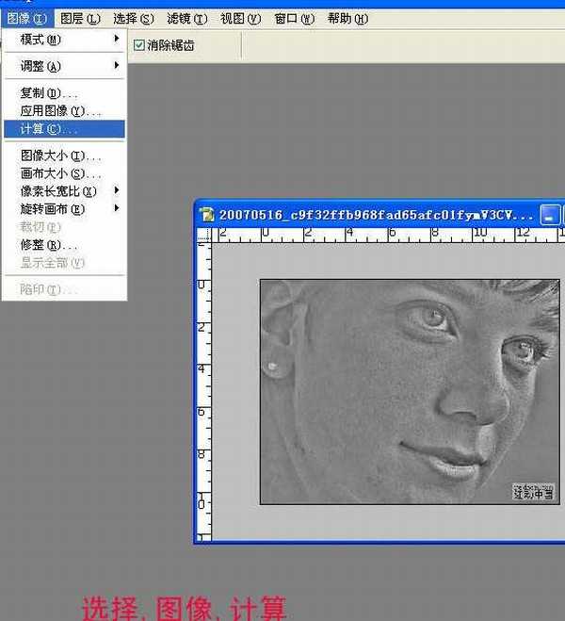The width and height of the screenshot is (565, 621).
Task: Minimize the 20070516 image document window
Action: tap(550, 215)
